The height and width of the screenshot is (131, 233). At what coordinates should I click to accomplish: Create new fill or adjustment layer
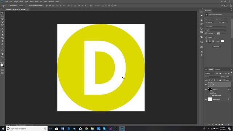(x=219, y=124)
